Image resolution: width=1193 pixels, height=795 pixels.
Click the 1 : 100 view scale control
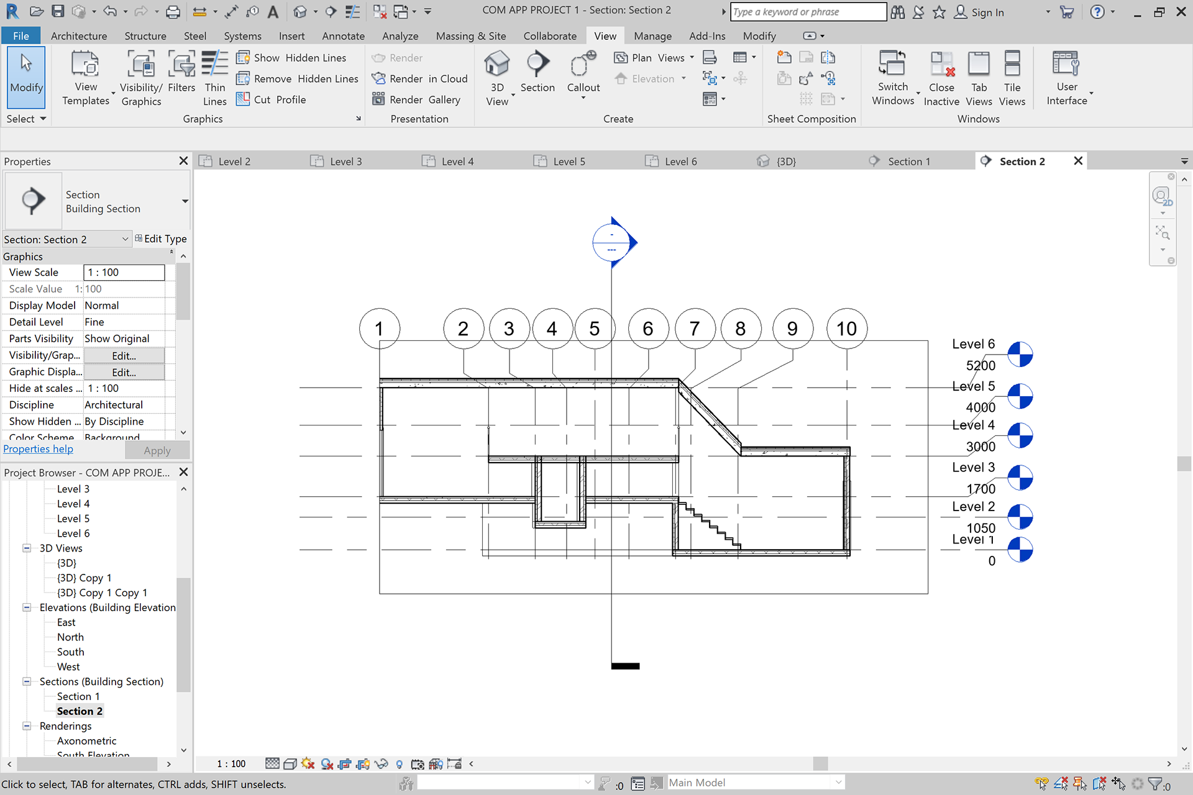point(231,764)
